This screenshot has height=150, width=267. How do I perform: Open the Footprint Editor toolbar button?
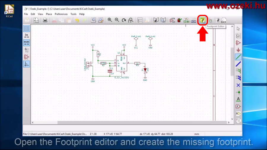(x=202, y=20)
